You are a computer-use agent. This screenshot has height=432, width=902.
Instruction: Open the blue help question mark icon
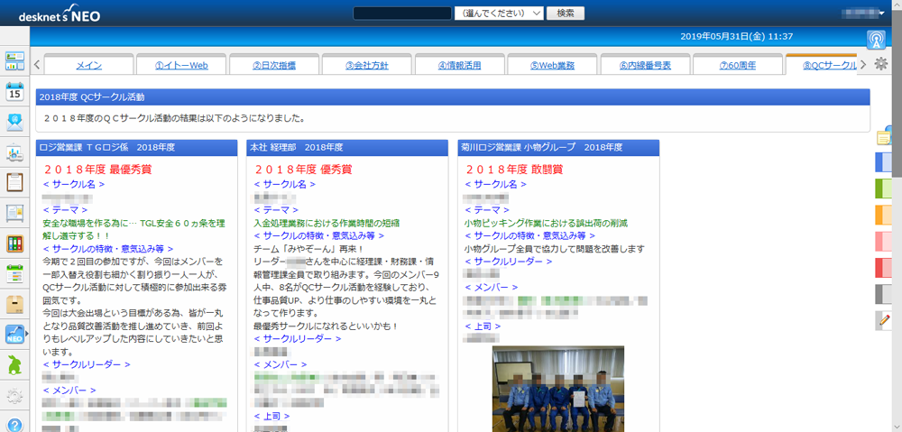[14, 425]
